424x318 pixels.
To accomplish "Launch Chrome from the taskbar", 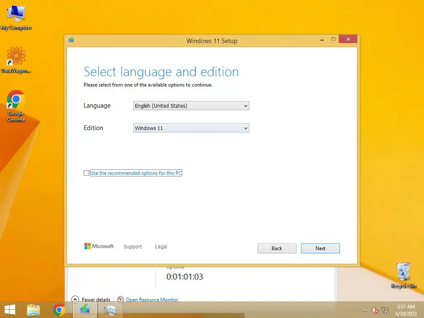I will [x=59, y=310].
